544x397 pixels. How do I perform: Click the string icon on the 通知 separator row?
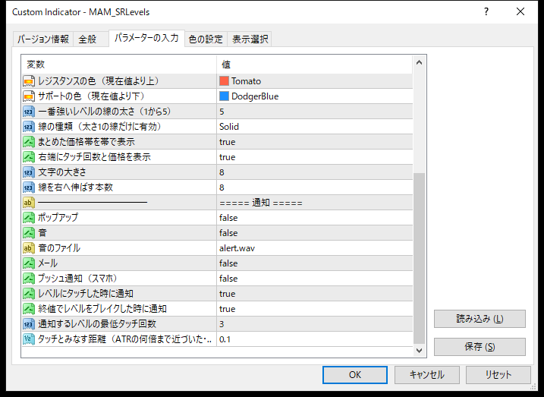tap(29, 203)
